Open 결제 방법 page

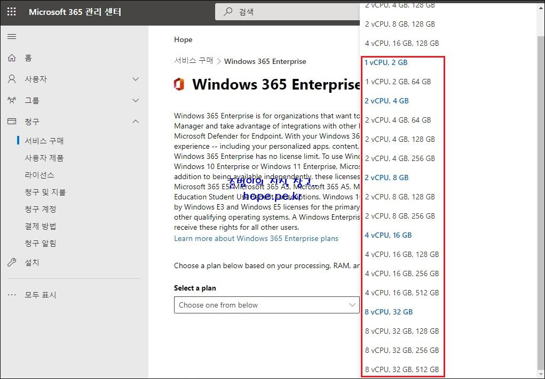point(41,227)
